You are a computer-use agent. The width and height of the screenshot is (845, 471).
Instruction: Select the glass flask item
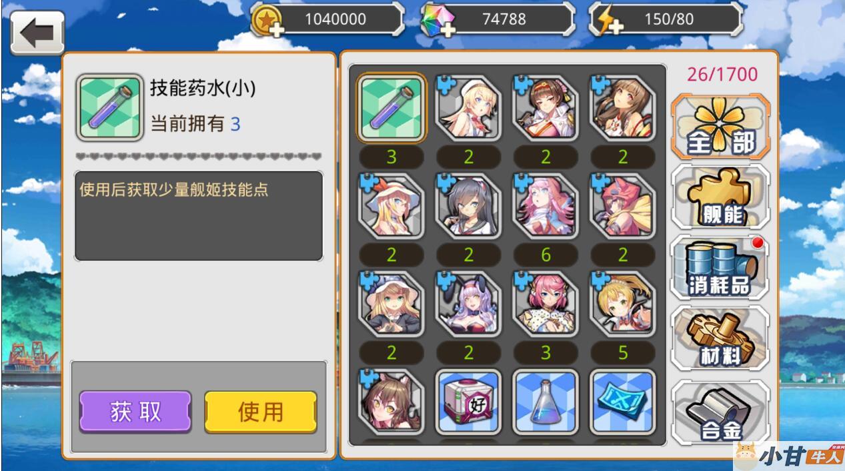tap(546, 402)
